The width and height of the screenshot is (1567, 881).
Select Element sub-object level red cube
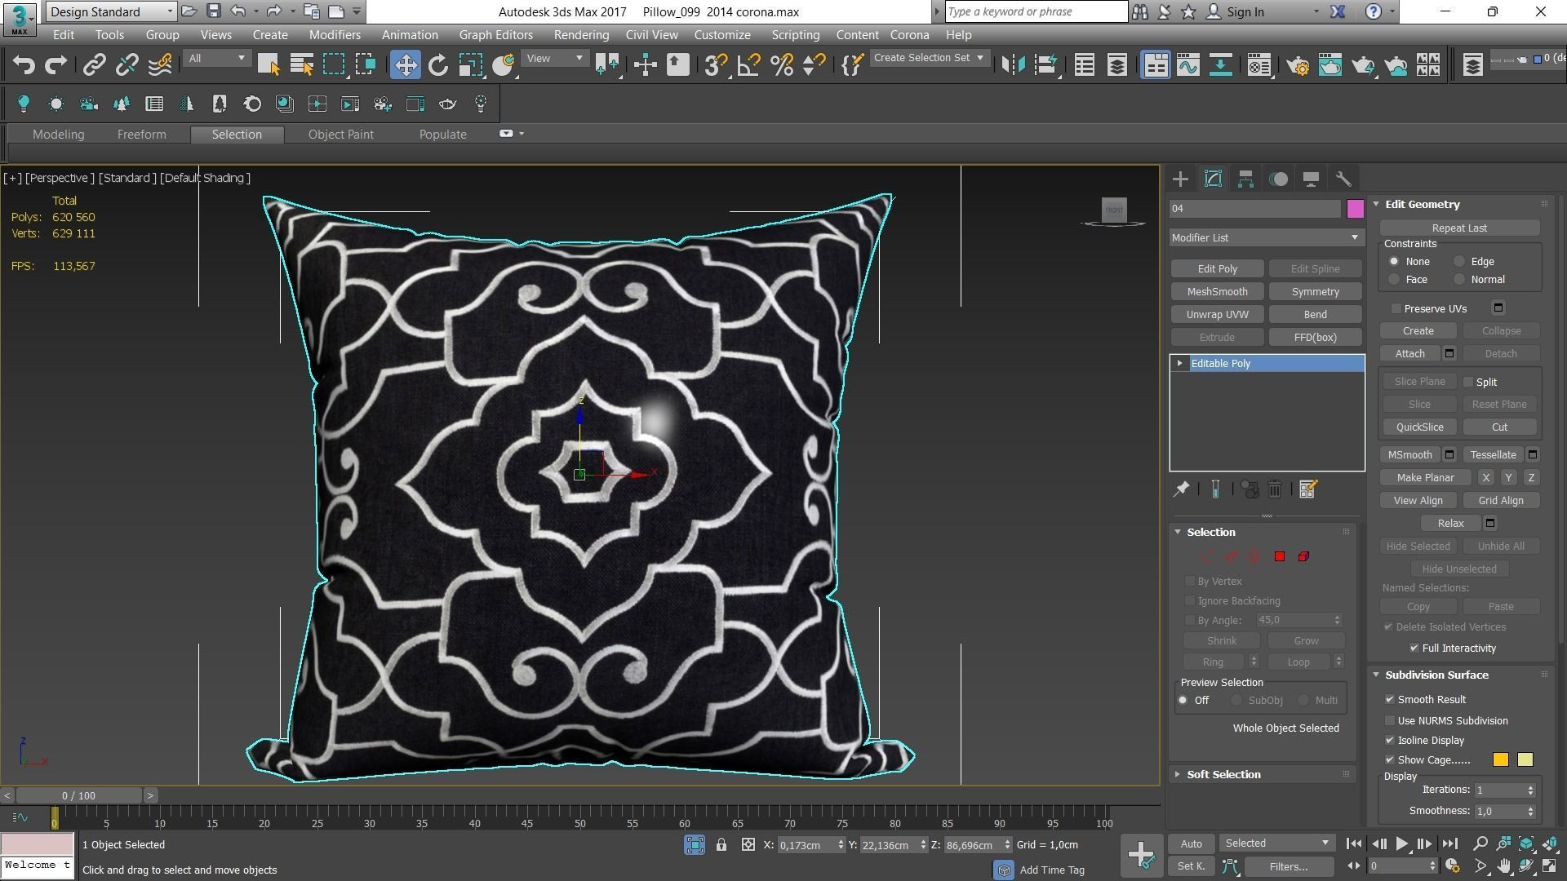tap(1303, 556)
